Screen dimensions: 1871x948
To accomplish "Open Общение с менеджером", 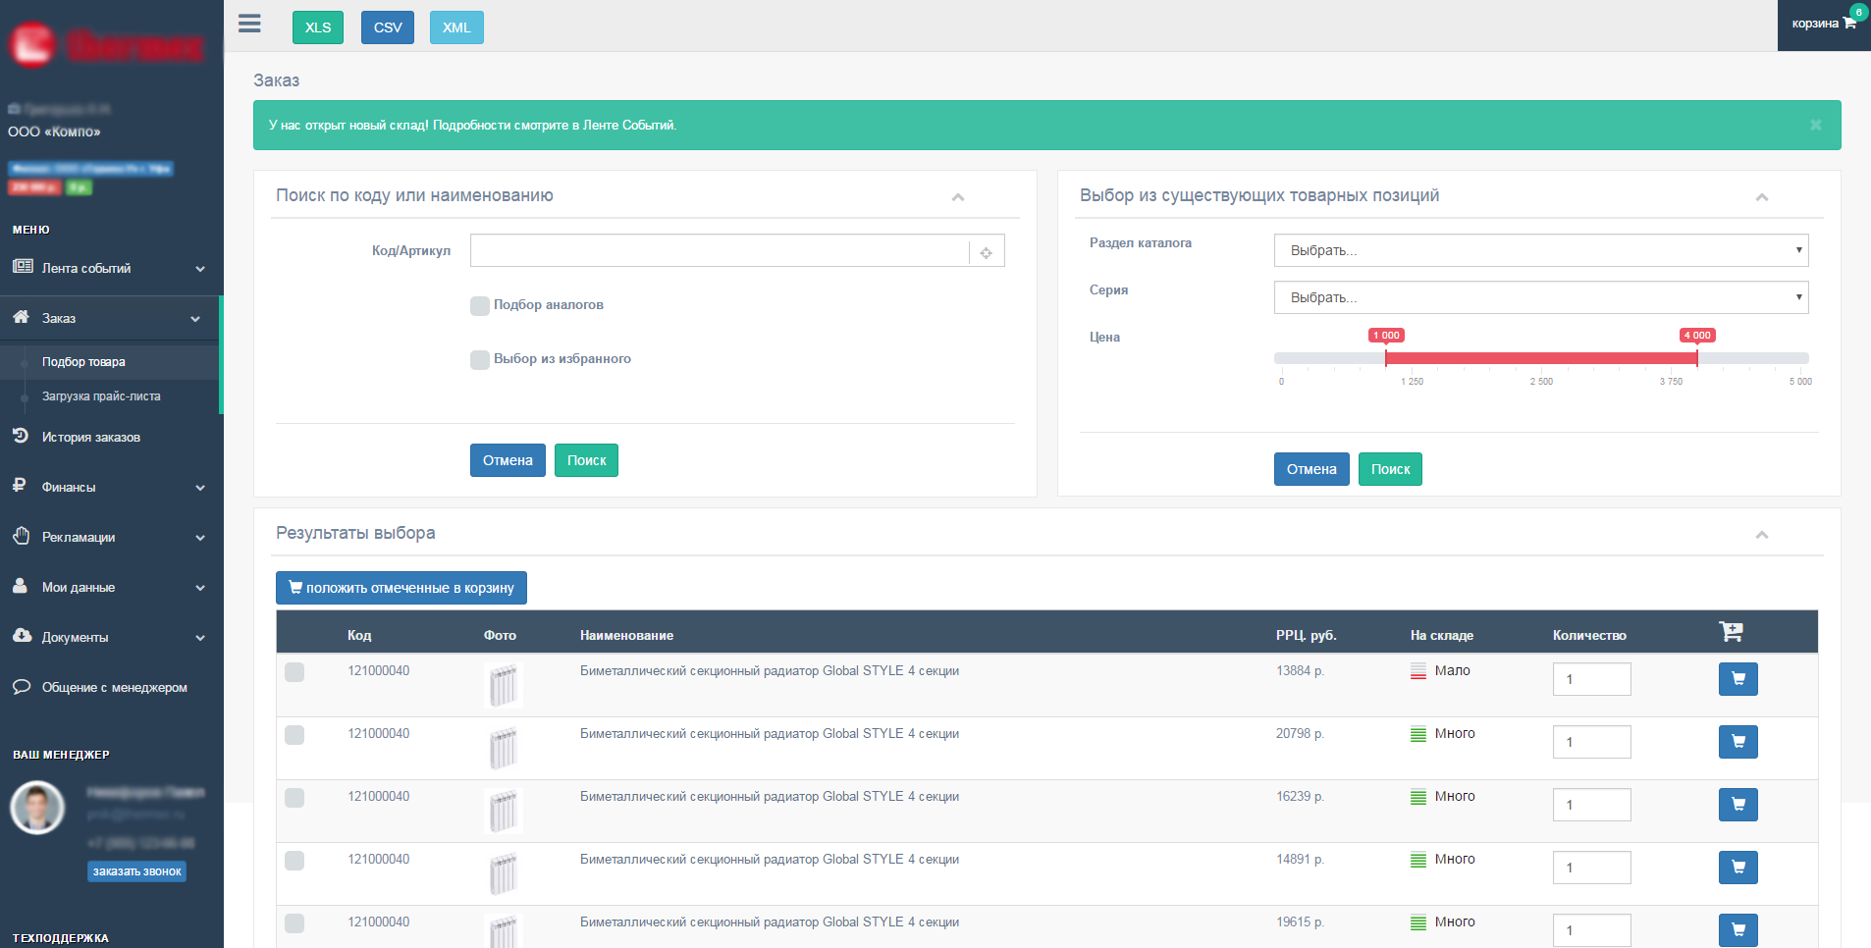I will point(115,688).
